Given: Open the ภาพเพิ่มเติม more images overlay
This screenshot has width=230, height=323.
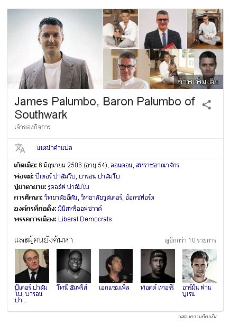Looking at the screenshot, I should coord(198,82).
